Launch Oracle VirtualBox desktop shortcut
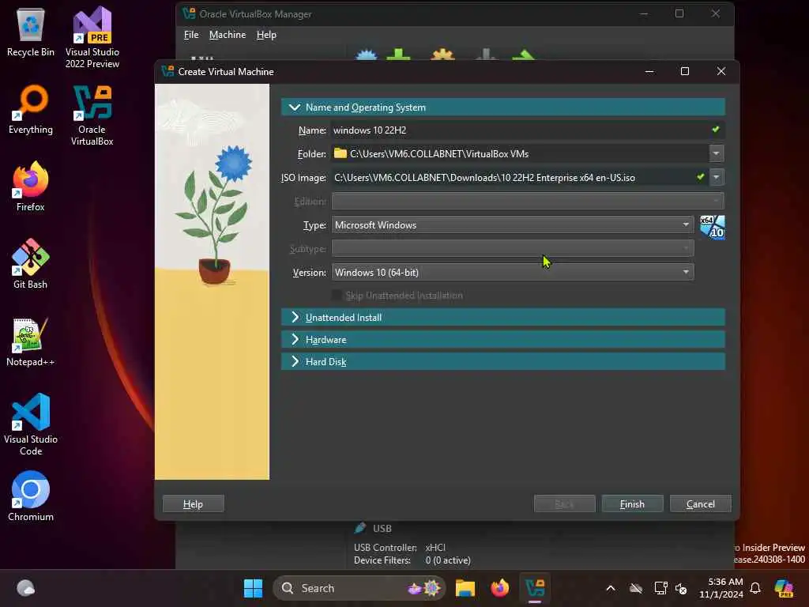The width and height of the screenshot is (809, 607). (x=92, y=115)
